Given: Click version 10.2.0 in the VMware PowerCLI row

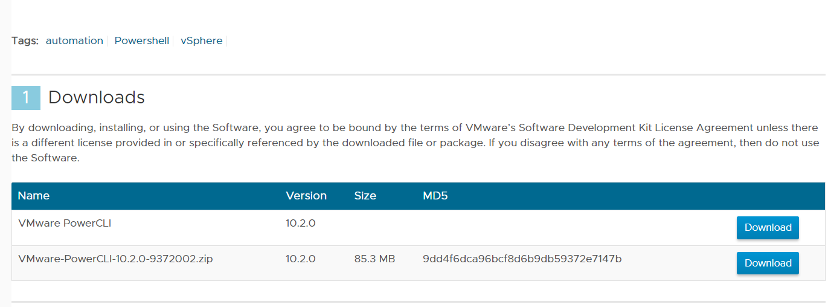Looking at the screenshot, I should pos(301,224).
